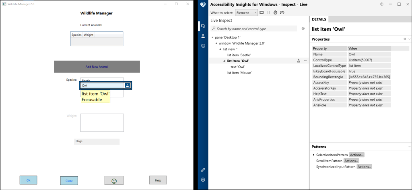The width and height of the screenshot is (412, 190).
Task: Click the connection plug icon in the sidebar
Action: point(203,170)
